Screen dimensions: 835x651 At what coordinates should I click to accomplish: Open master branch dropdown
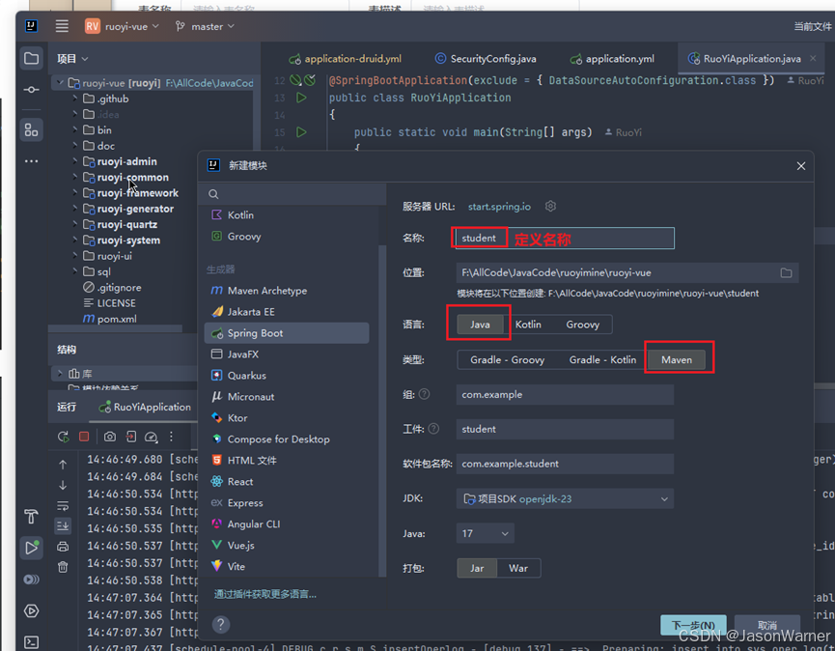205,26
